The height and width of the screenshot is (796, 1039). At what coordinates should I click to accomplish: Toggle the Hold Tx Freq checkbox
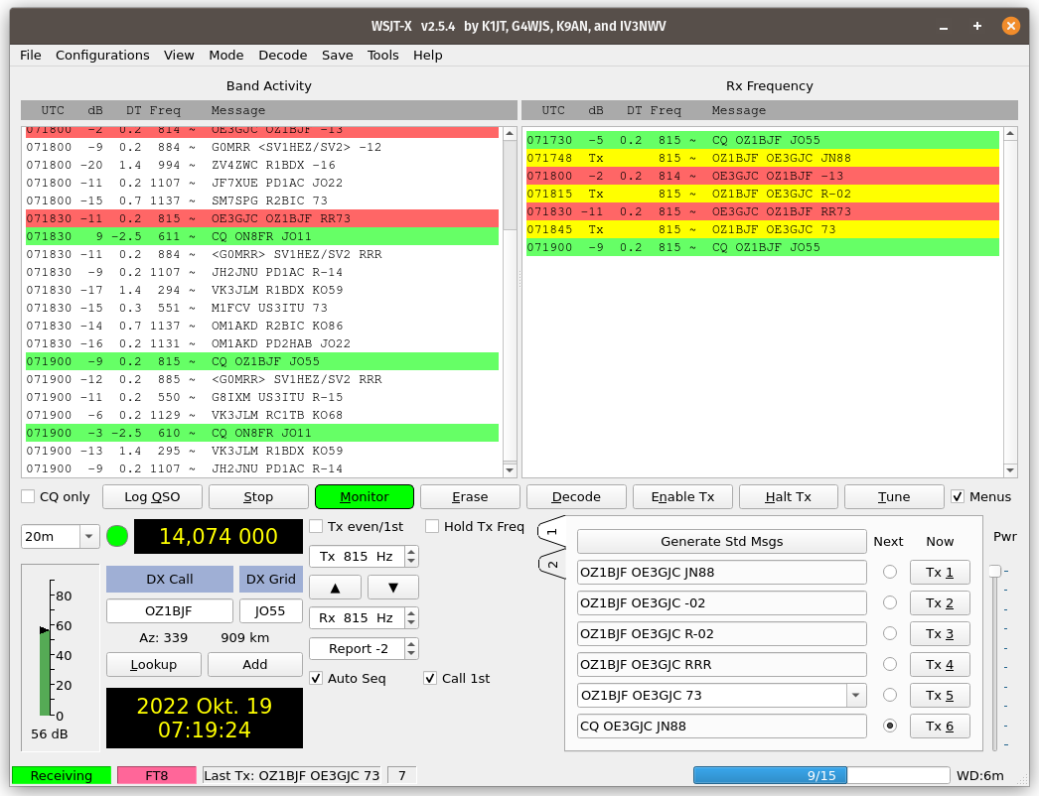point(432,526)
